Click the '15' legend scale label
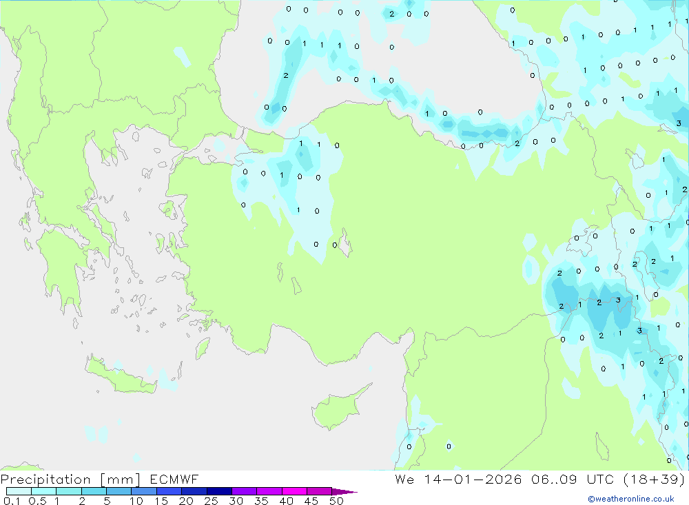The image size is (689, 505). pos(161,501)
